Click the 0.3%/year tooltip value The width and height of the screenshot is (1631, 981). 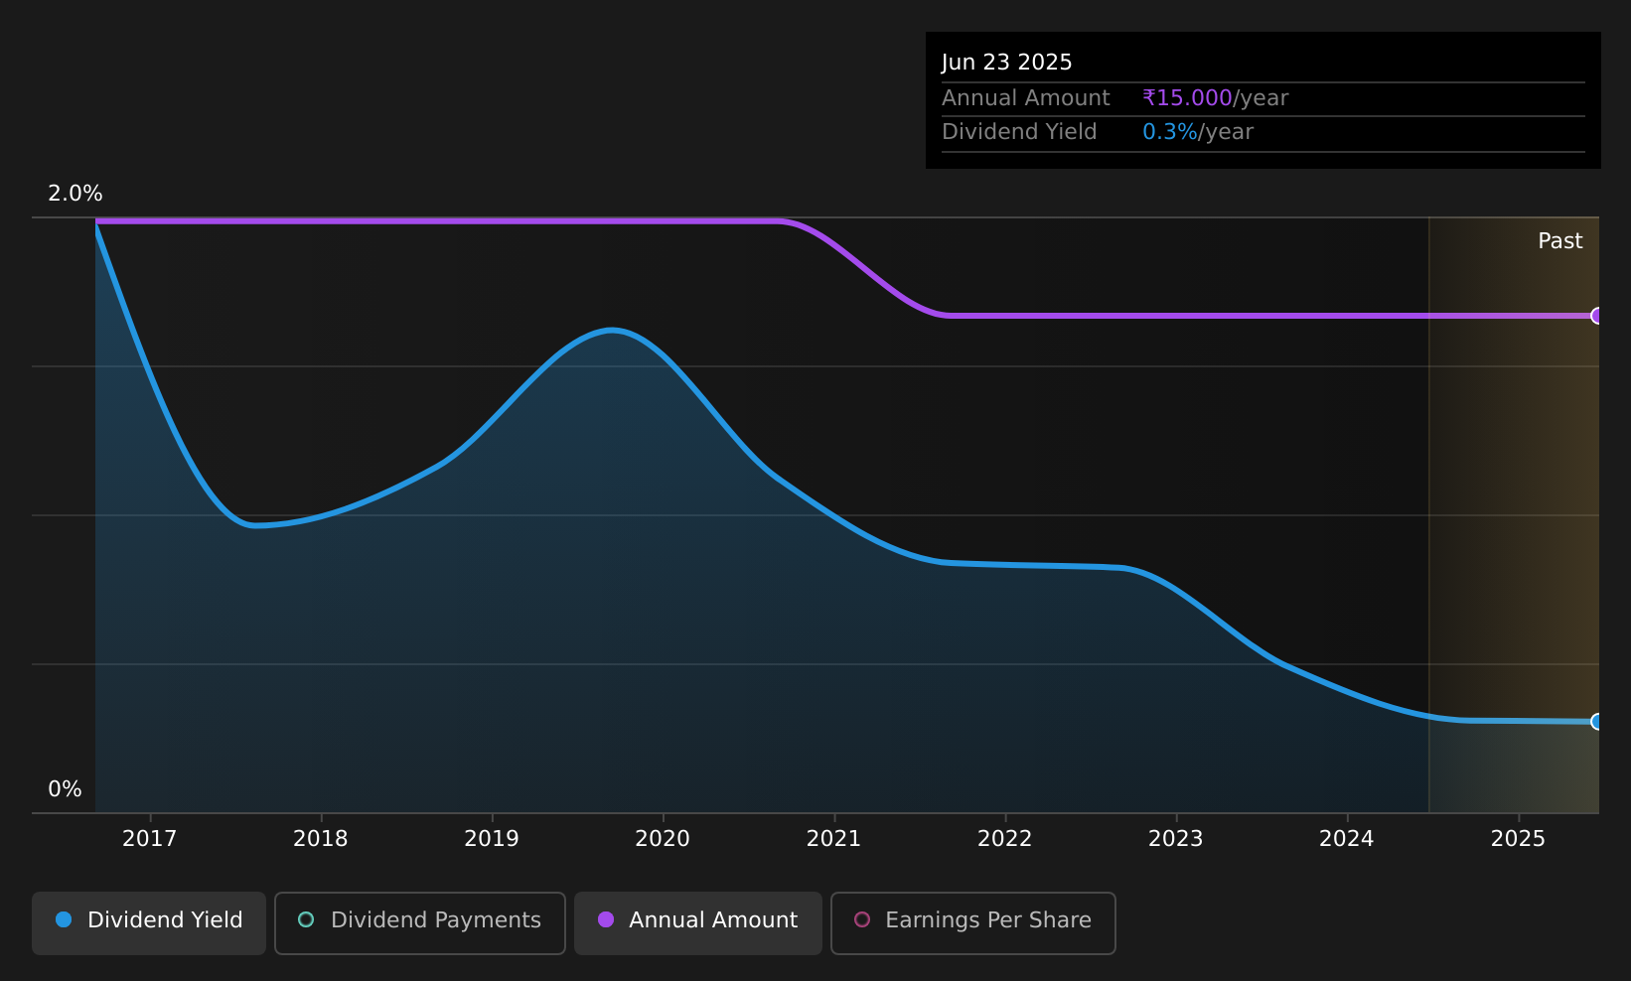pos(1198,132)
